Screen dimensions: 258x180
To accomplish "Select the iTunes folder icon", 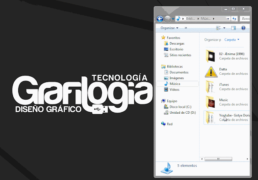I will 210,87.
